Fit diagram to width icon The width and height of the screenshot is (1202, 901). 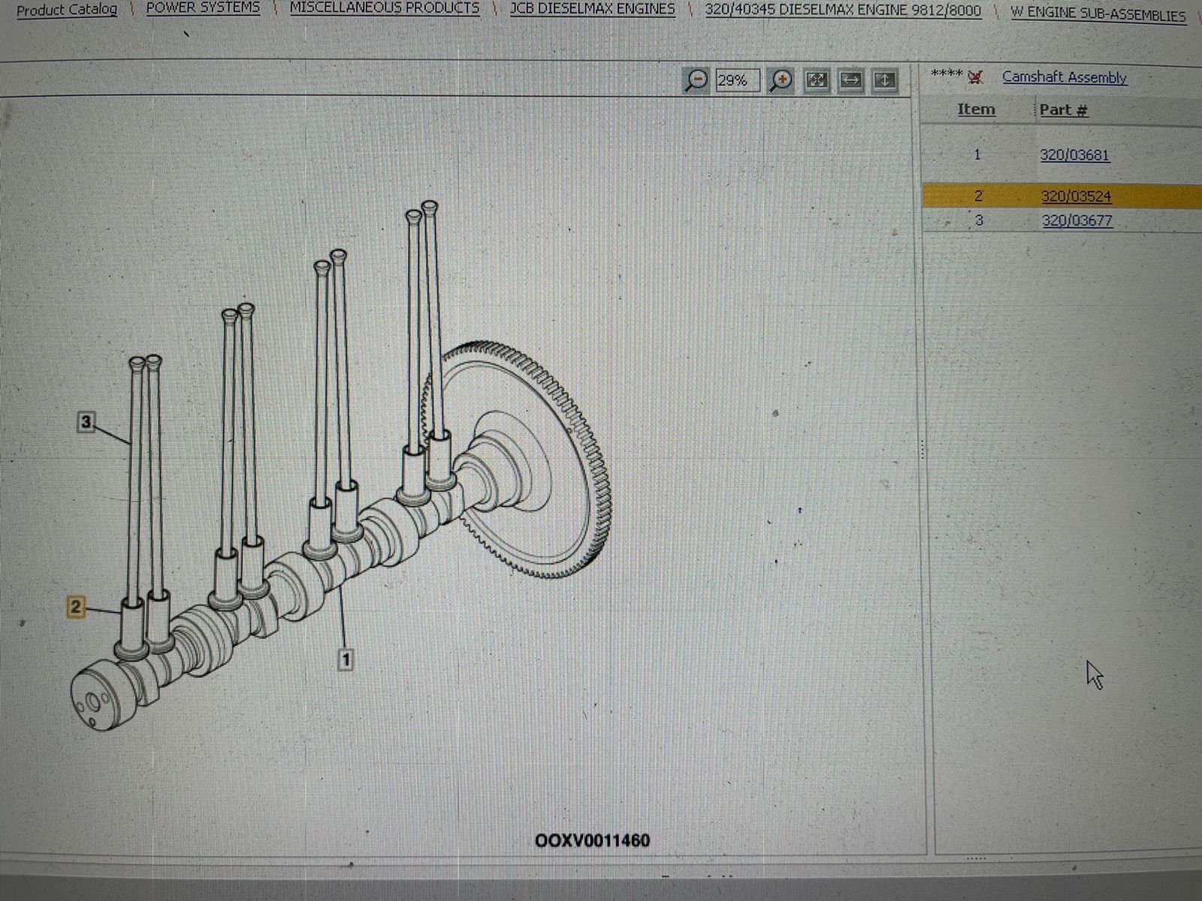click(850, 80)
